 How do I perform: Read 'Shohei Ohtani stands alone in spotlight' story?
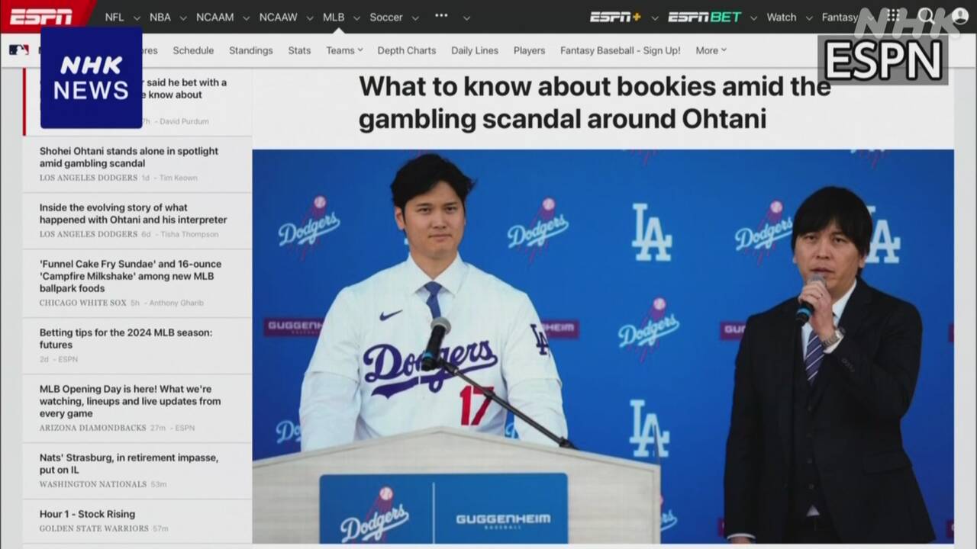(x=129, y=157)
